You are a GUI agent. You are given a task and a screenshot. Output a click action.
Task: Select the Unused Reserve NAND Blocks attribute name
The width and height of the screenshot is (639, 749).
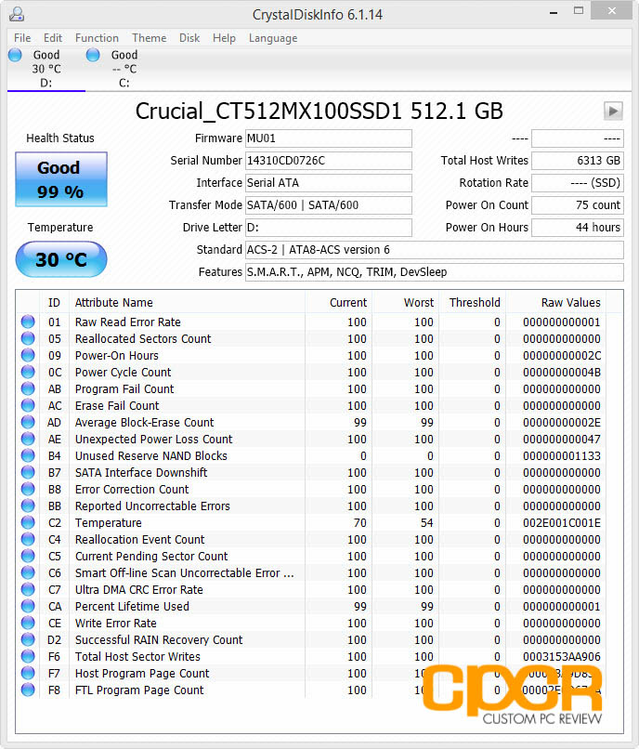point(150,455)
